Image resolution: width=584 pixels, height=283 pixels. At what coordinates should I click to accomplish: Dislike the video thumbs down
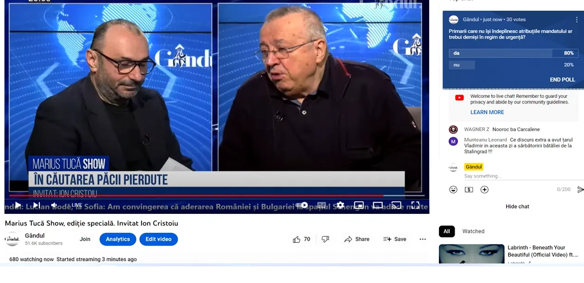click(325, 239)
